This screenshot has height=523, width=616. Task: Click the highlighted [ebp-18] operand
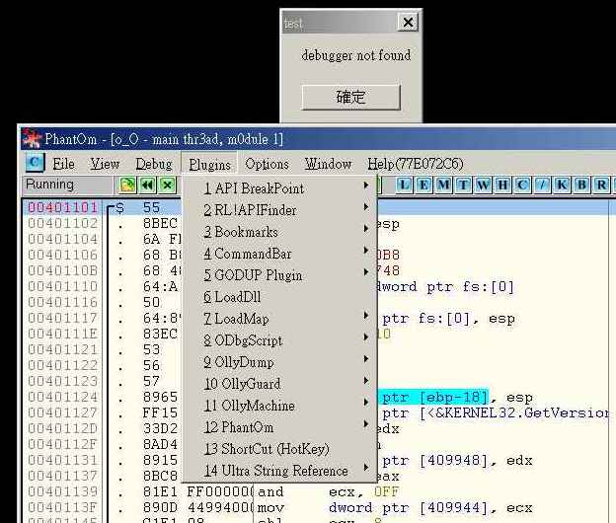point(454,397)
